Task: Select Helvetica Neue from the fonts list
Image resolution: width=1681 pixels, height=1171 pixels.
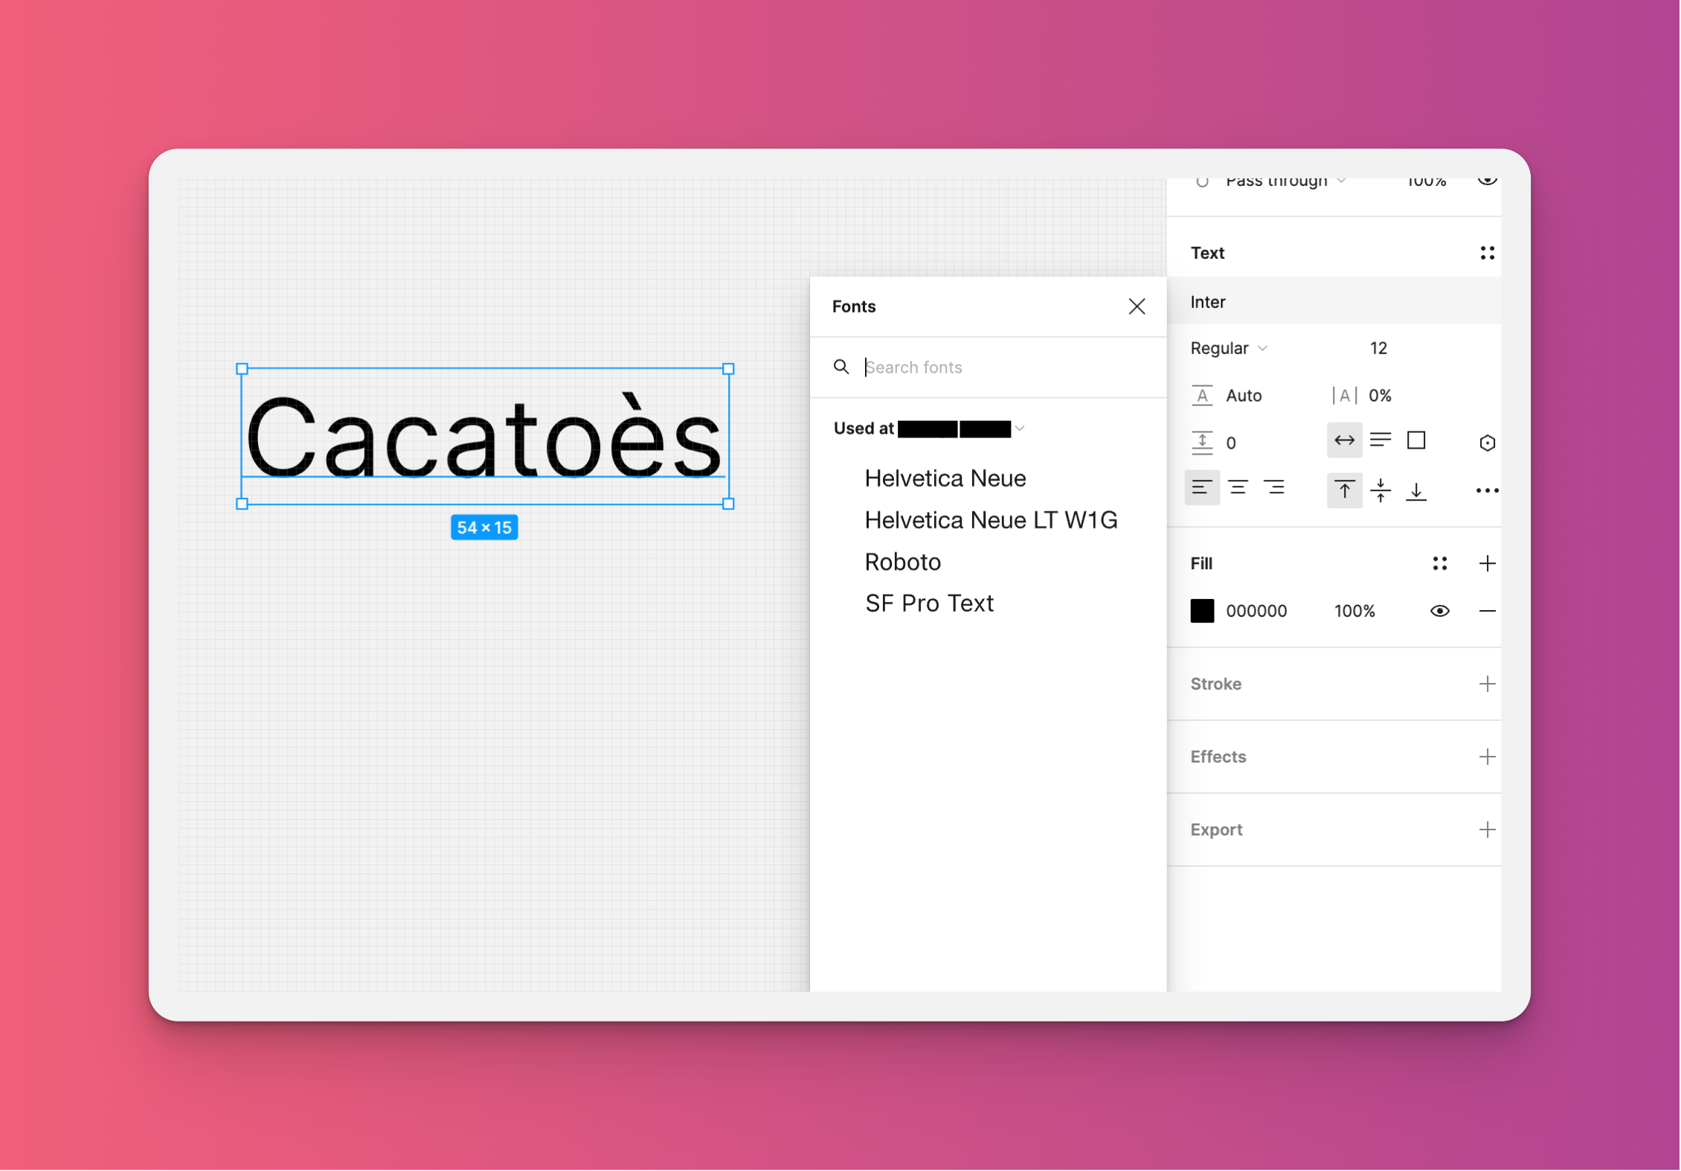Action: point(945,478)
